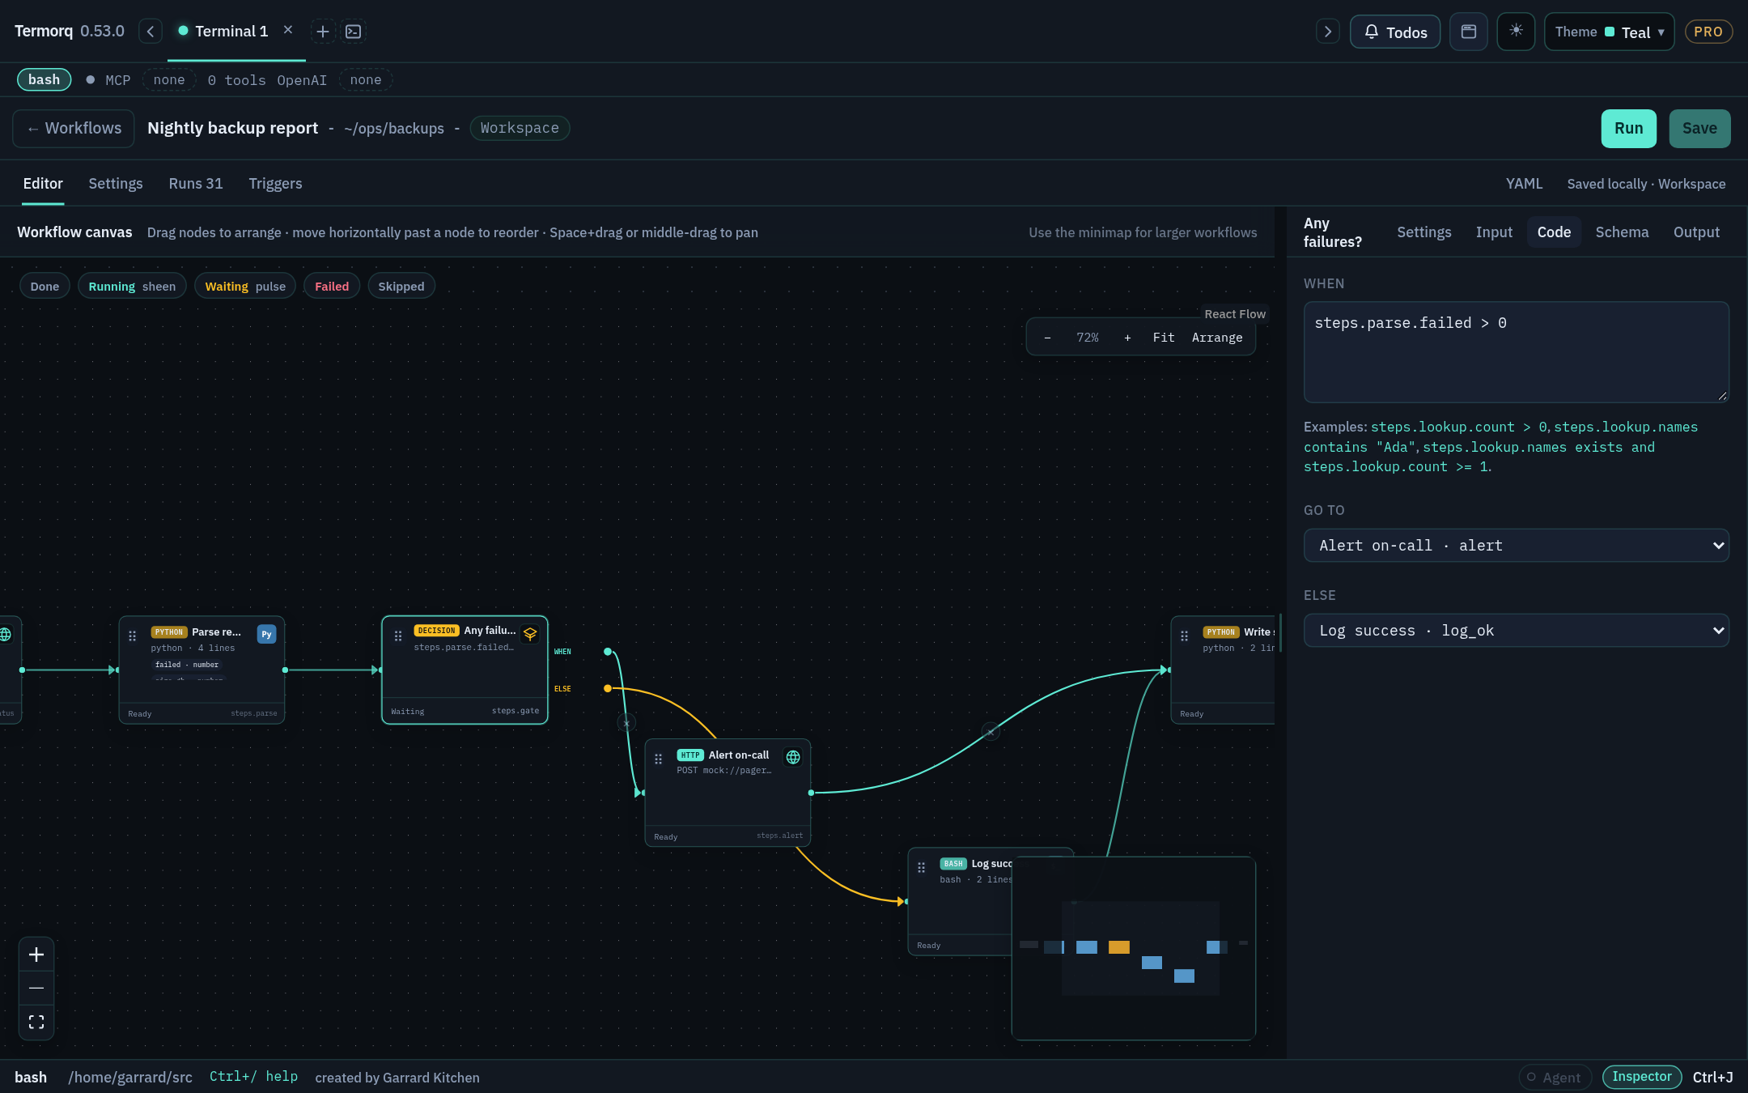Grab the drag handle of Alert on-call node

(659, 759)
